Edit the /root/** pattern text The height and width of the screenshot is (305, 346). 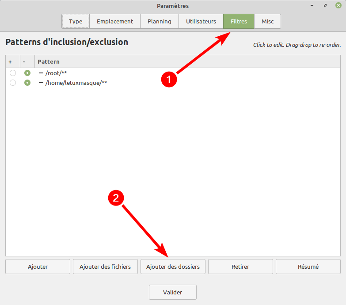coord(56,73)
